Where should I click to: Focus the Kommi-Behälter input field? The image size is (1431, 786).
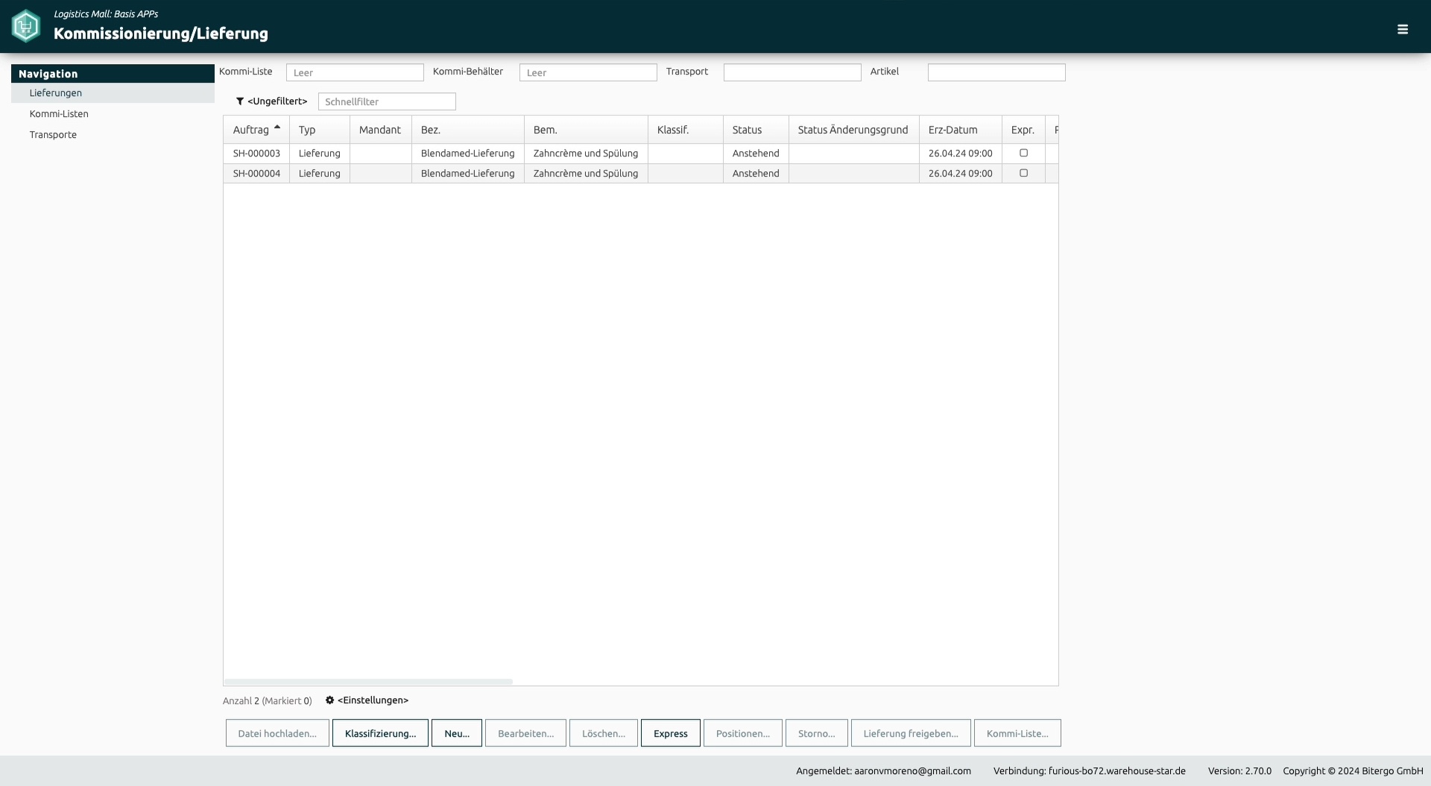(588, 72)
